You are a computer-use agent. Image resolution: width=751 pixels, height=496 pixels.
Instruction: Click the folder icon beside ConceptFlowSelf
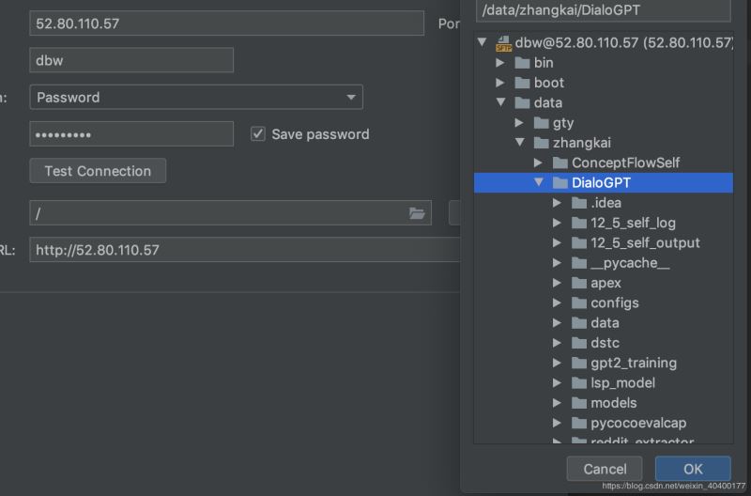(560, 163)
